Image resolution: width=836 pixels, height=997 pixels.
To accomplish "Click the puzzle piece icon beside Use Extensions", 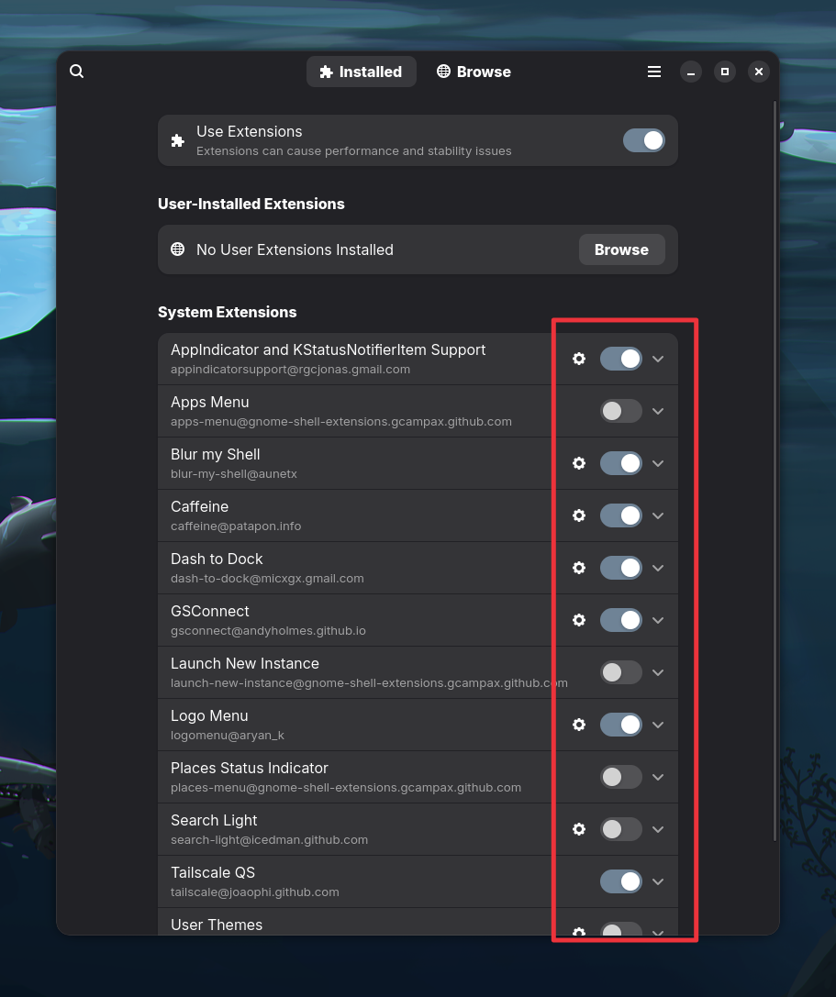I will click(177, 139).
